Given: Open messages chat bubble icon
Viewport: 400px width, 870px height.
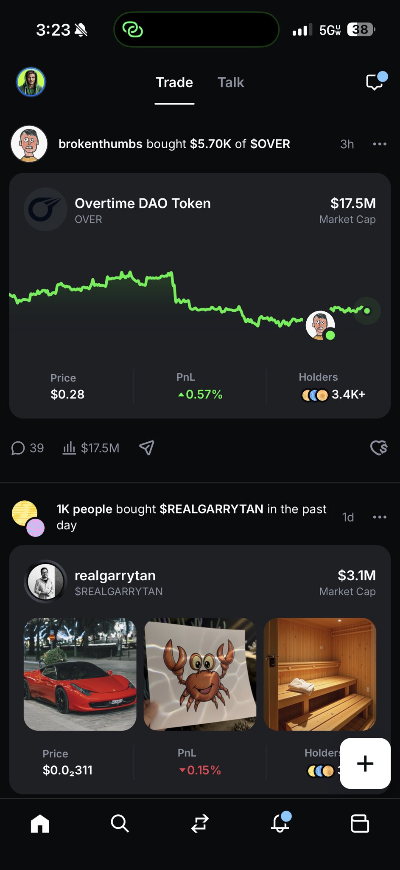Looking at the screenshot, I should (x=375, y=82).
